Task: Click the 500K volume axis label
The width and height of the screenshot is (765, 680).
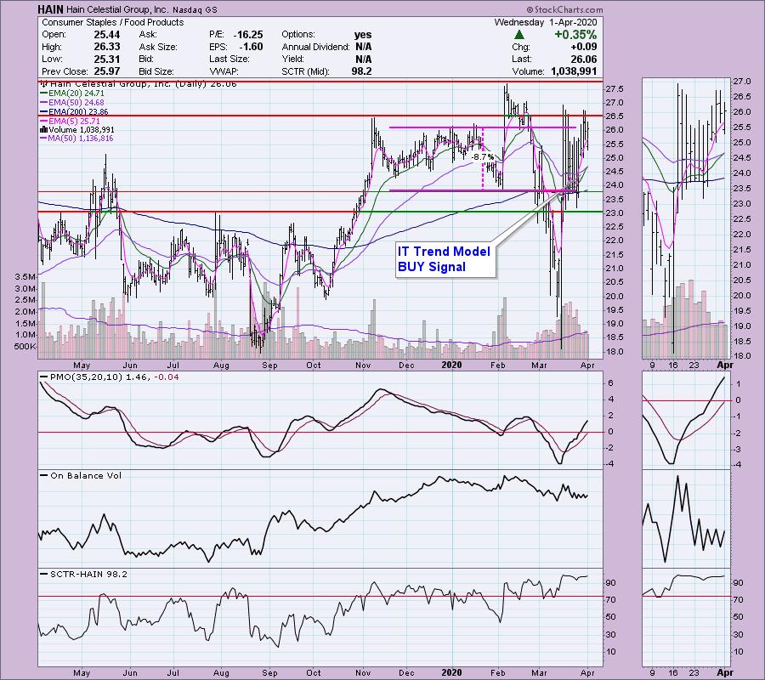Action: click(25, 347)
